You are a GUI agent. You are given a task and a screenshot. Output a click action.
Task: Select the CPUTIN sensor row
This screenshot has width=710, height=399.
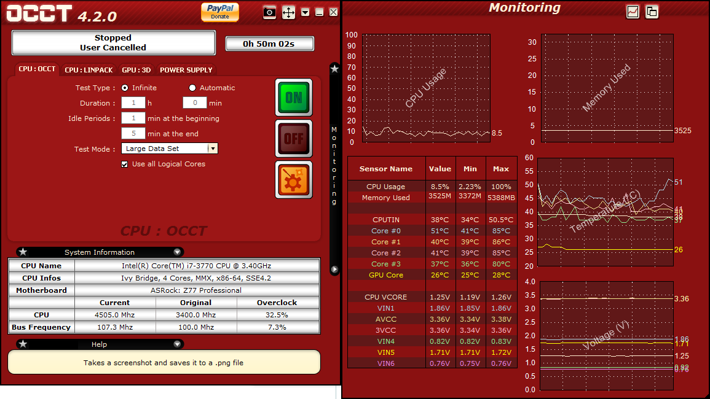(432, 219)
